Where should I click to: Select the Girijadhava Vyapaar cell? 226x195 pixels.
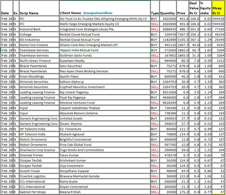tap(105, 171)
